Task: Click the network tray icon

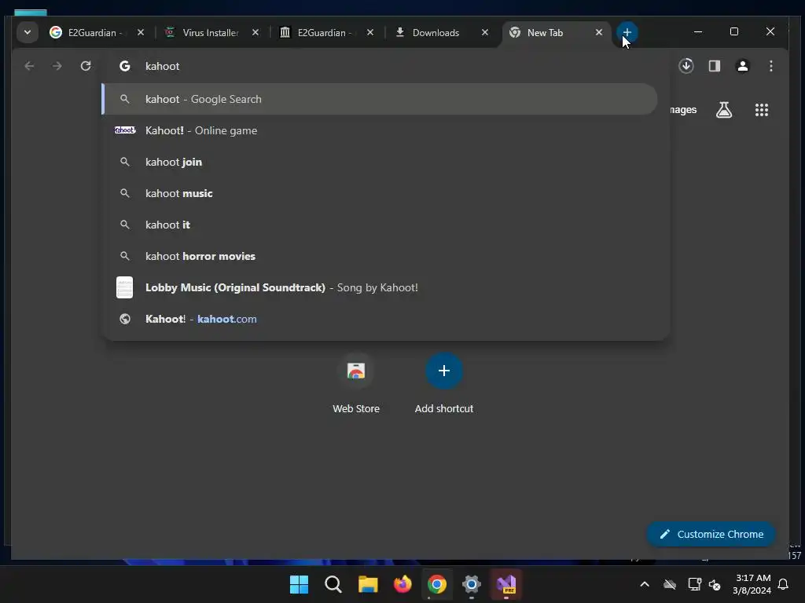Action: [694, 584]
